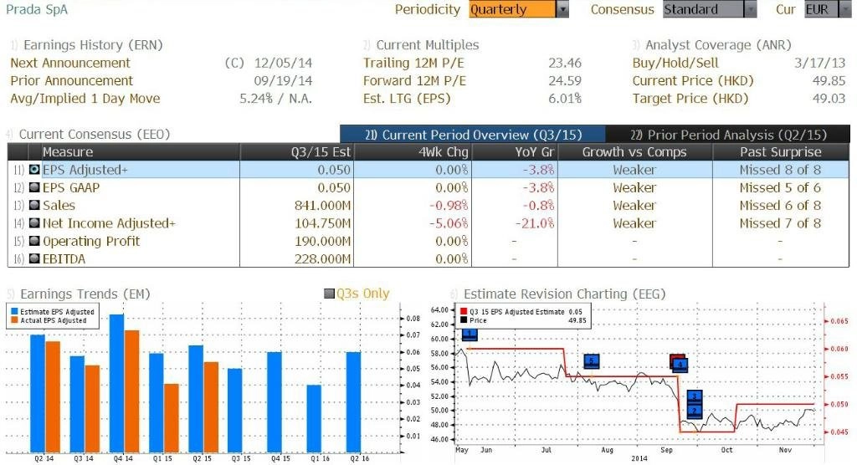857x465 pixels.
Task: Open Earnings History (ERN) section
Action: 93,45
